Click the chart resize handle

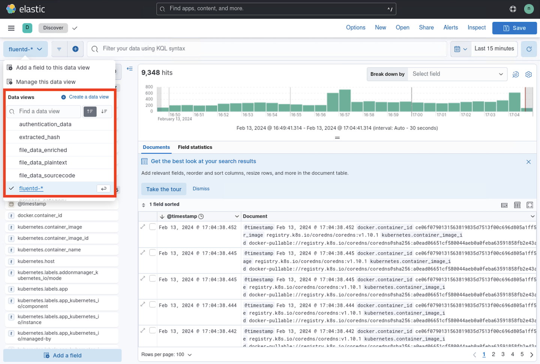point(337,138)
